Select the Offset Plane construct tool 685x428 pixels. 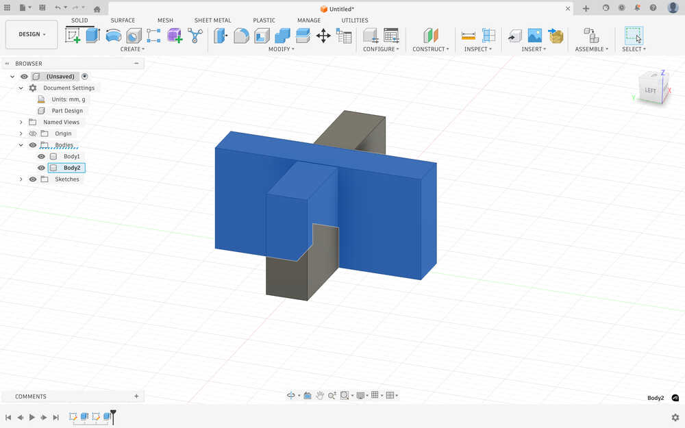click(x=430, y=36)
